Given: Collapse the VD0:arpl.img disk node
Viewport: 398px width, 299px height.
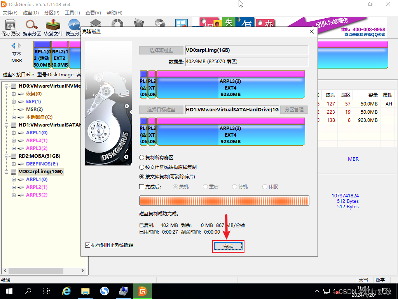Looking at the screenshot, I should (x=7, y=172).
